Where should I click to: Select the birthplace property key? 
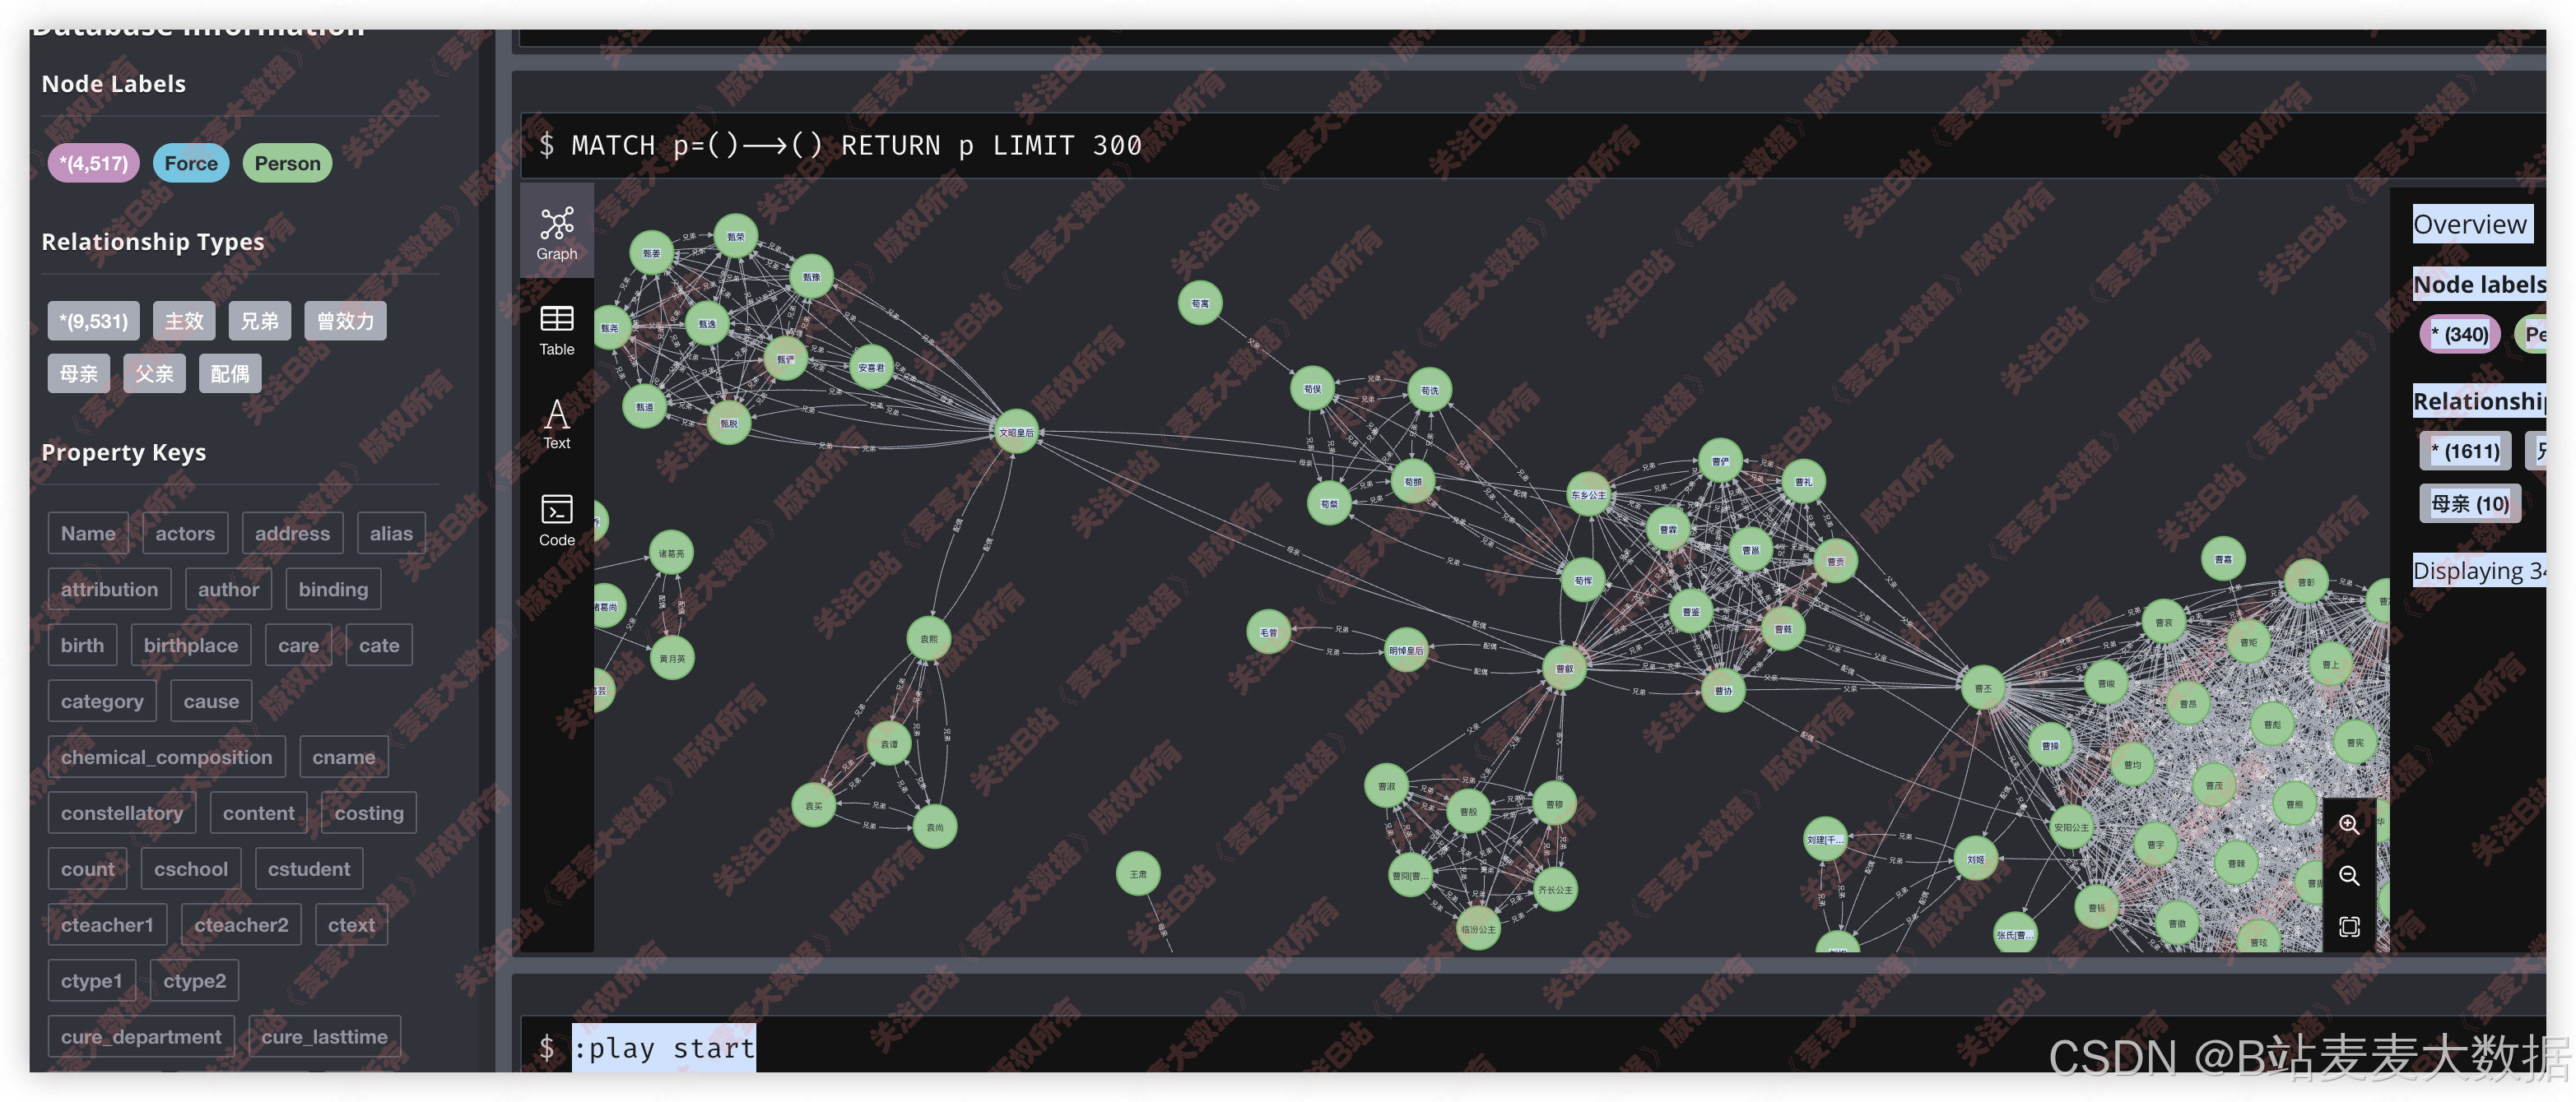tap(190, 646)
